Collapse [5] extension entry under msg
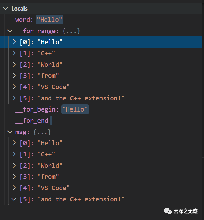 [14, 199]
